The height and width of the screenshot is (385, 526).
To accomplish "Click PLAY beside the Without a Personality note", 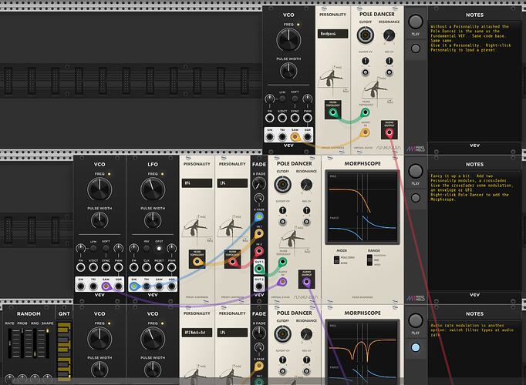I will [416, 22].
